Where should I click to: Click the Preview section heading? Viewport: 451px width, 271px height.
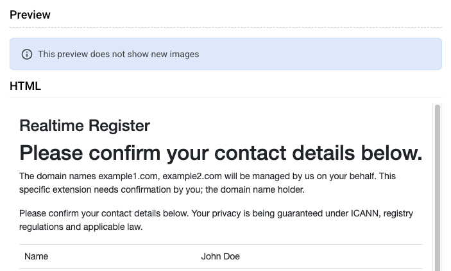tap(30, 15)
